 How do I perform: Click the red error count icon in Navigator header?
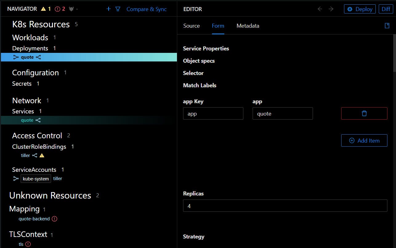(x=57, y=9)
